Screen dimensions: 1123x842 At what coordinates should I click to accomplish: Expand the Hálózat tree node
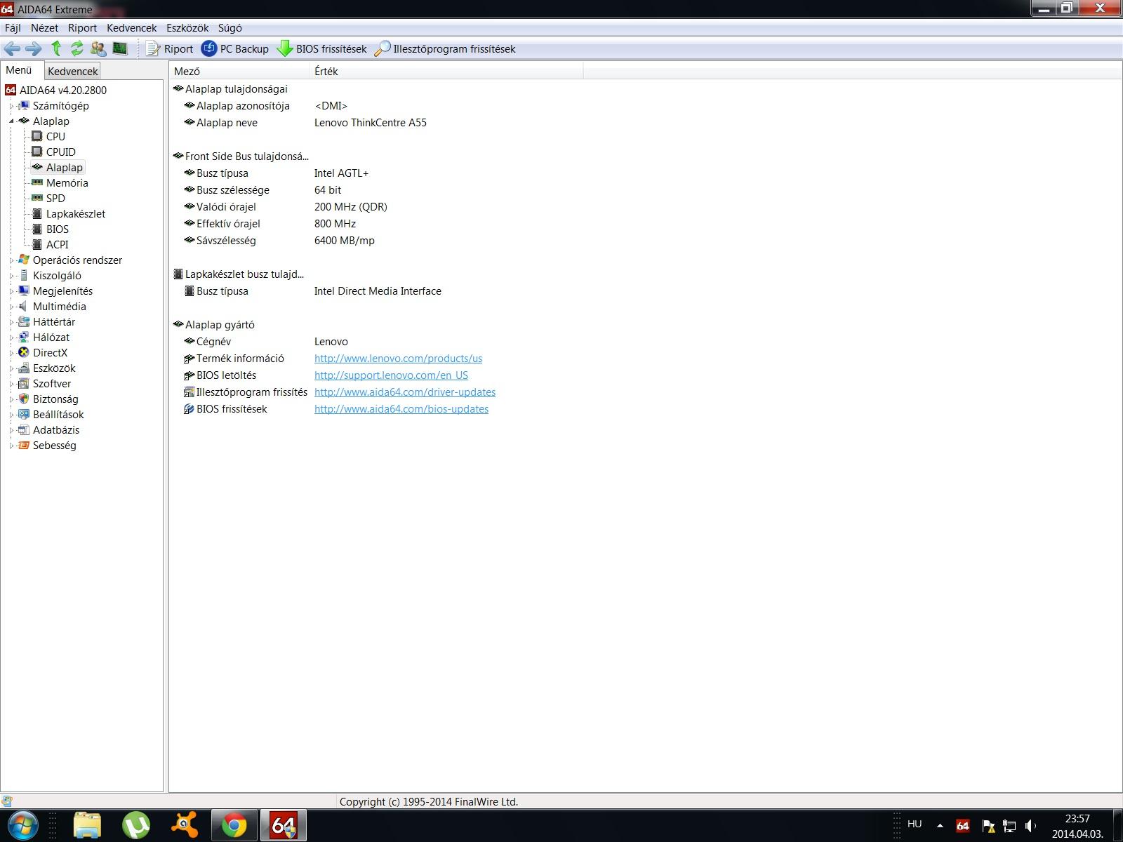pyautogui.click(x=11, y=338)
